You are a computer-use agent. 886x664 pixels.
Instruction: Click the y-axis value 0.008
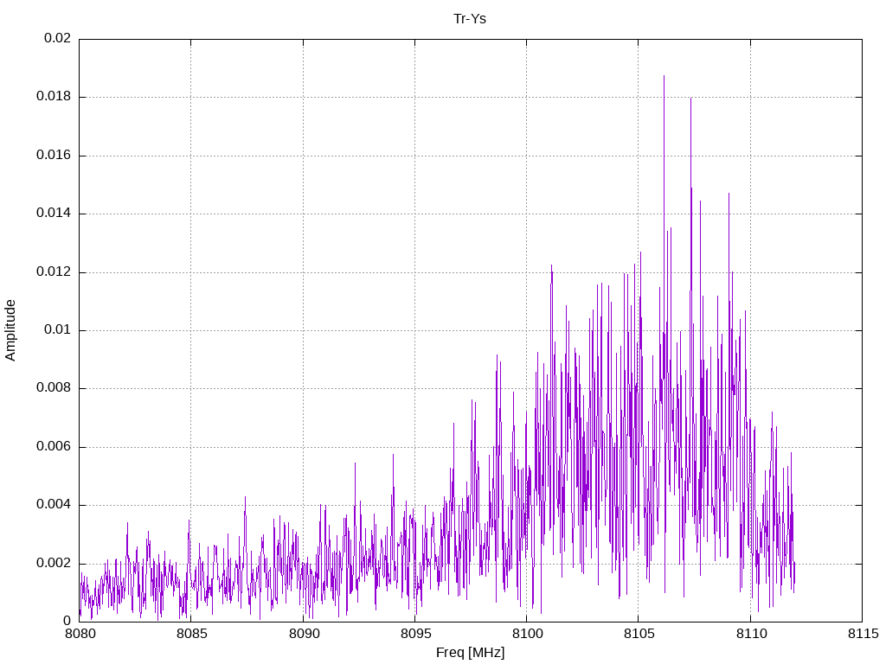click(x=54, y=388)
